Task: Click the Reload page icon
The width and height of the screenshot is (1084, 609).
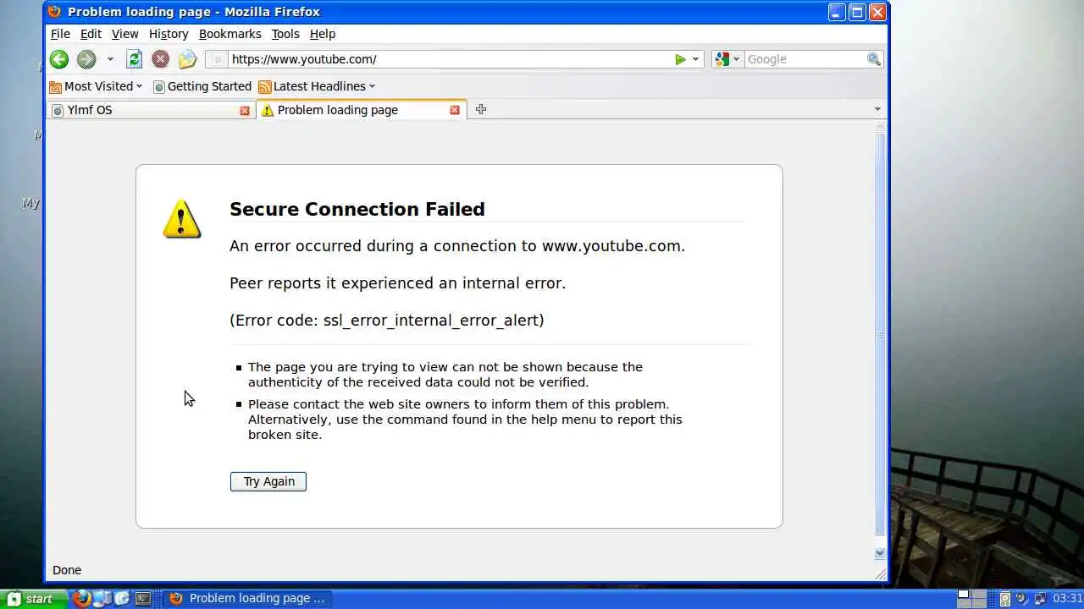Action: 134,59
